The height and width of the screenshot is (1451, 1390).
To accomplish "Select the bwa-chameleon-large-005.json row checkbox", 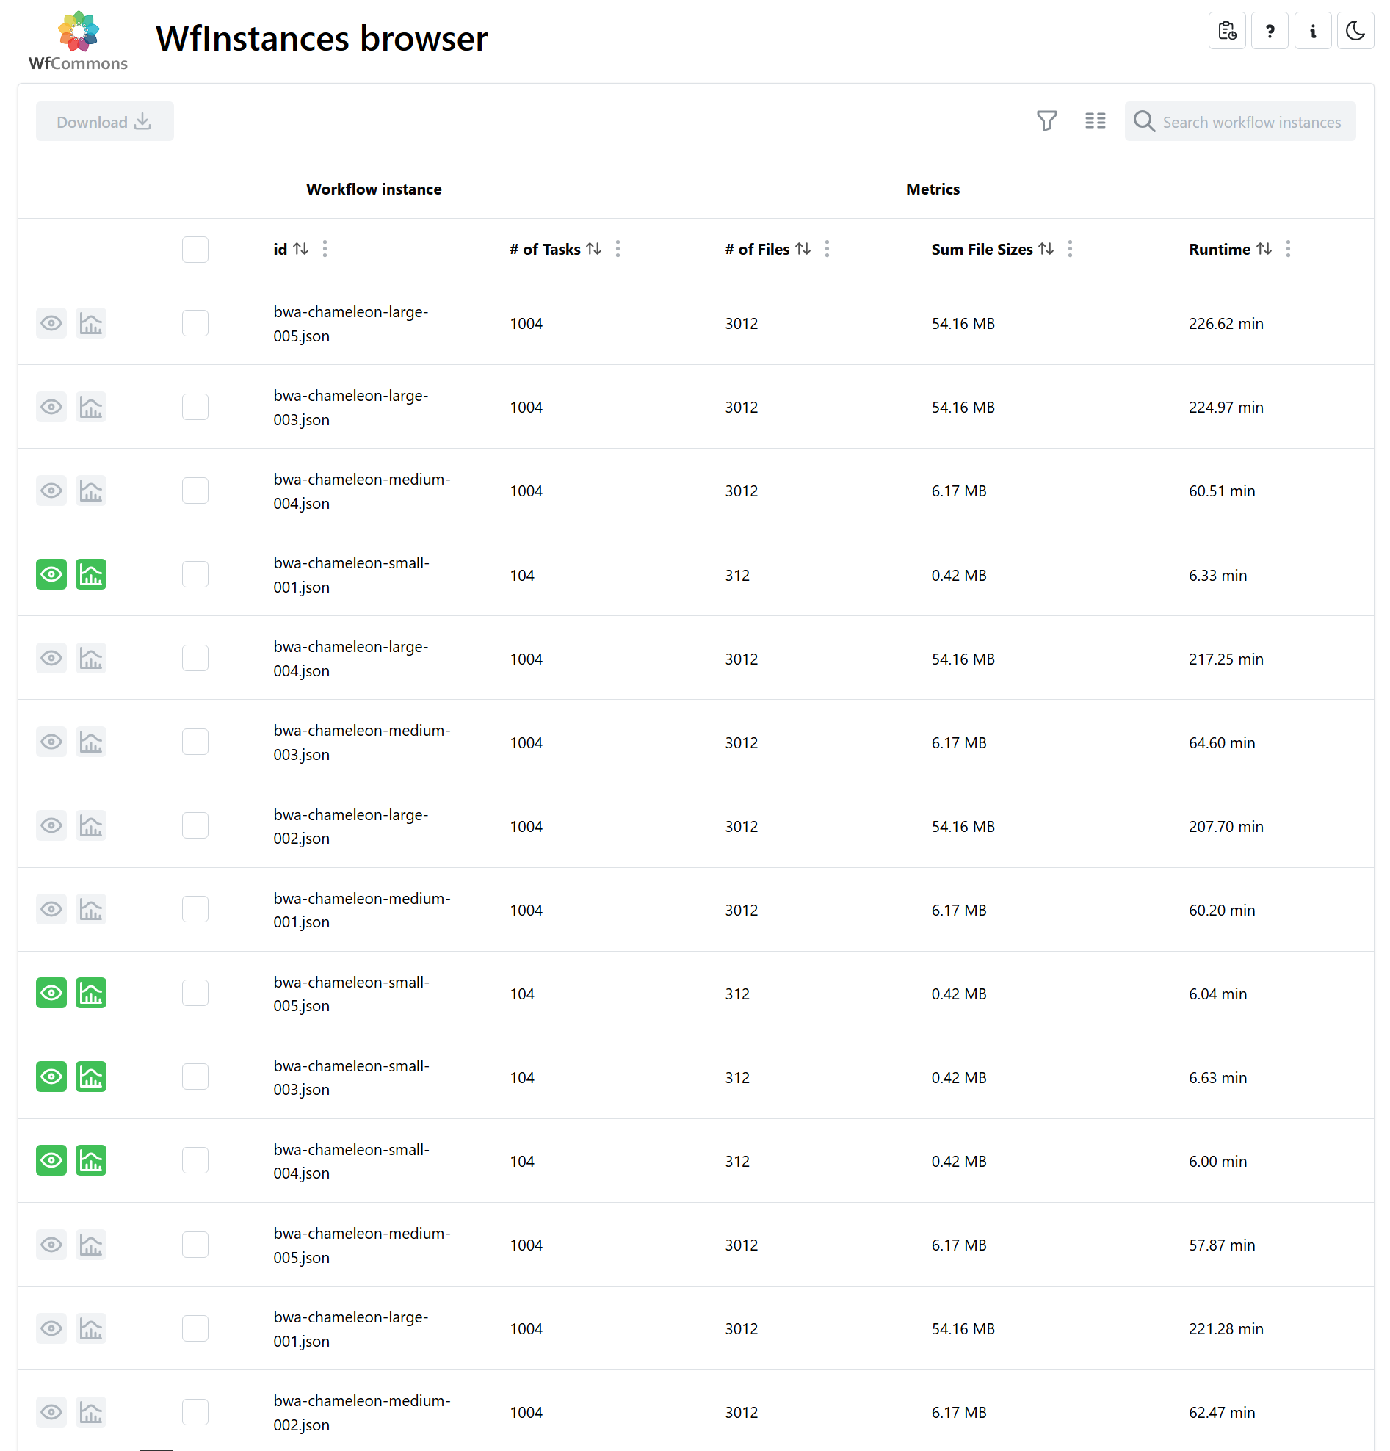I will [195, 323].
